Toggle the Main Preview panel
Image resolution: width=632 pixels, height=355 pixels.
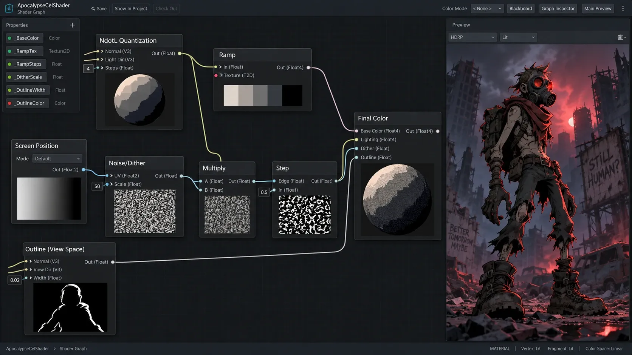tap(598, 8)
